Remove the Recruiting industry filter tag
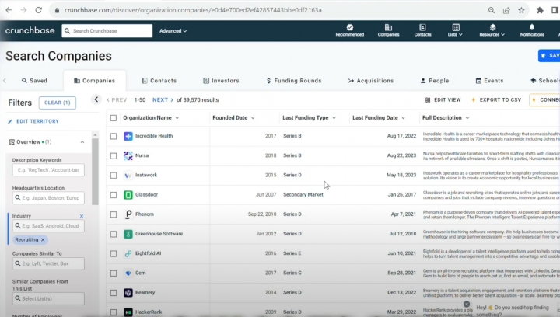The height and width of the screenshot is (317, 560). tap(43, 239)
